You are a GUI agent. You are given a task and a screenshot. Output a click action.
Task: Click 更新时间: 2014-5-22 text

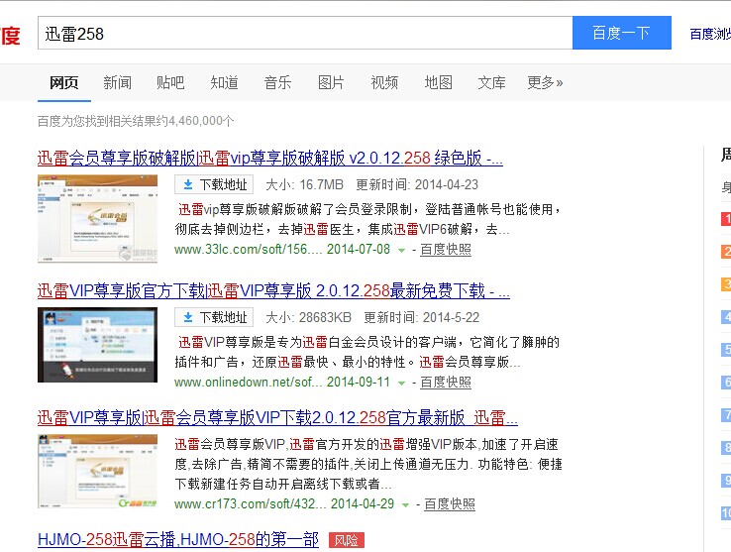point(421,318)
